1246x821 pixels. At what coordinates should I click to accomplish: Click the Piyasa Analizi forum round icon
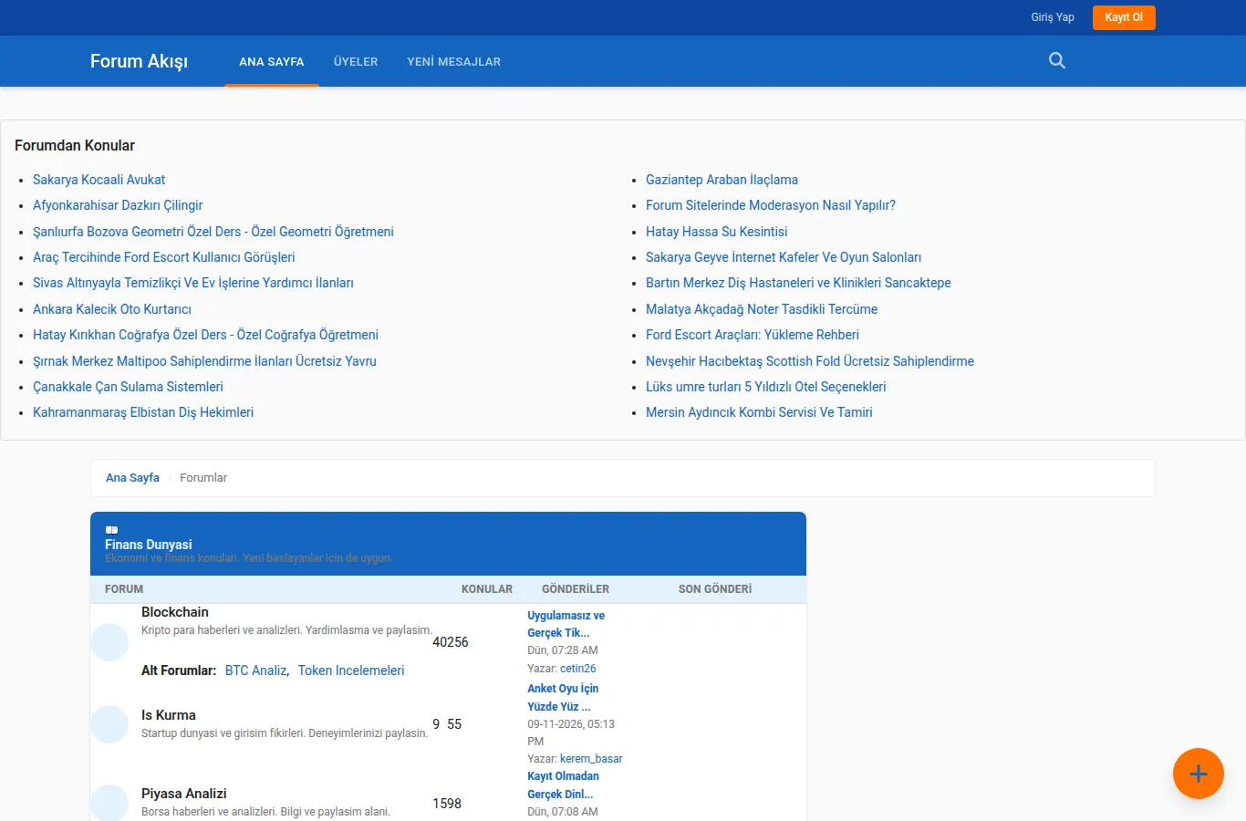(x=109, y=803)
